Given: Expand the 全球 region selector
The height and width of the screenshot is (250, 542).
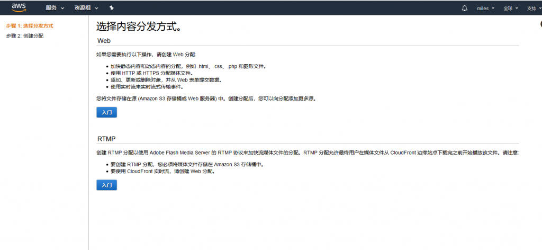Looking at the screenshot, I should (511, 8).
